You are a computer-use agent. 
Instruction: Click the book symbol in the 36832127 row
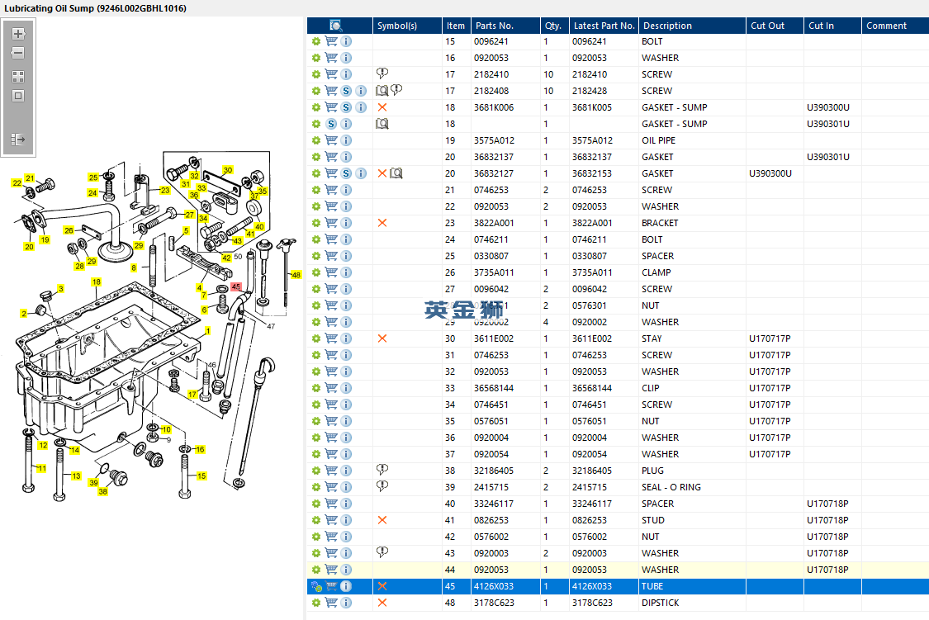396,173
